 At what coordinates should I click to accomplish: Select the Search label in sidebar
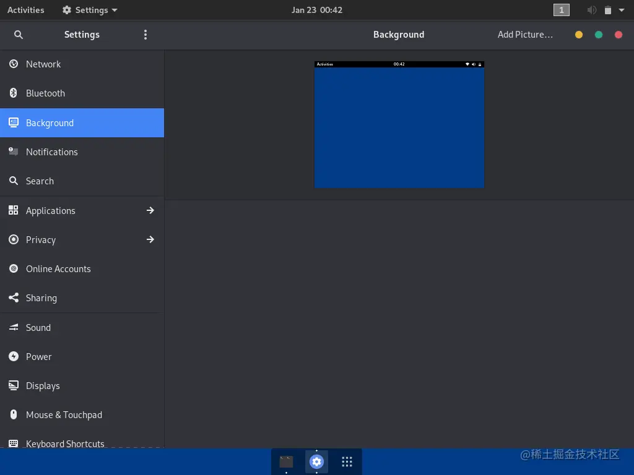coord(40,181)
